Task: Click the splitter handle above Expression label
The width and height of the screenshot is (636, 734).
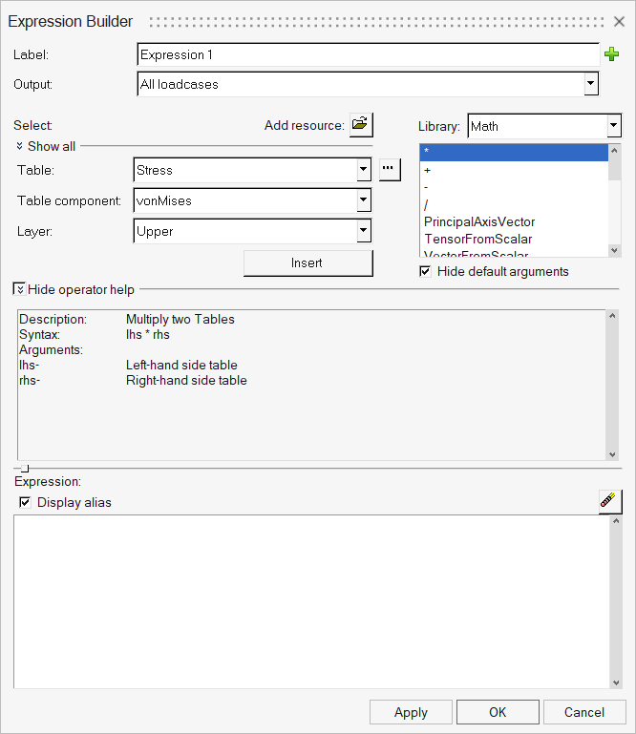Action: coord(24,469)
